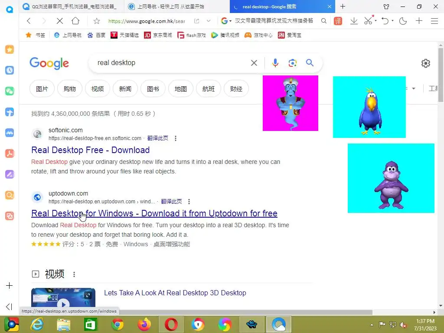444x333 pixels.
Task: Add sidebar app with plus icon
Action: (x=10, y=285)
